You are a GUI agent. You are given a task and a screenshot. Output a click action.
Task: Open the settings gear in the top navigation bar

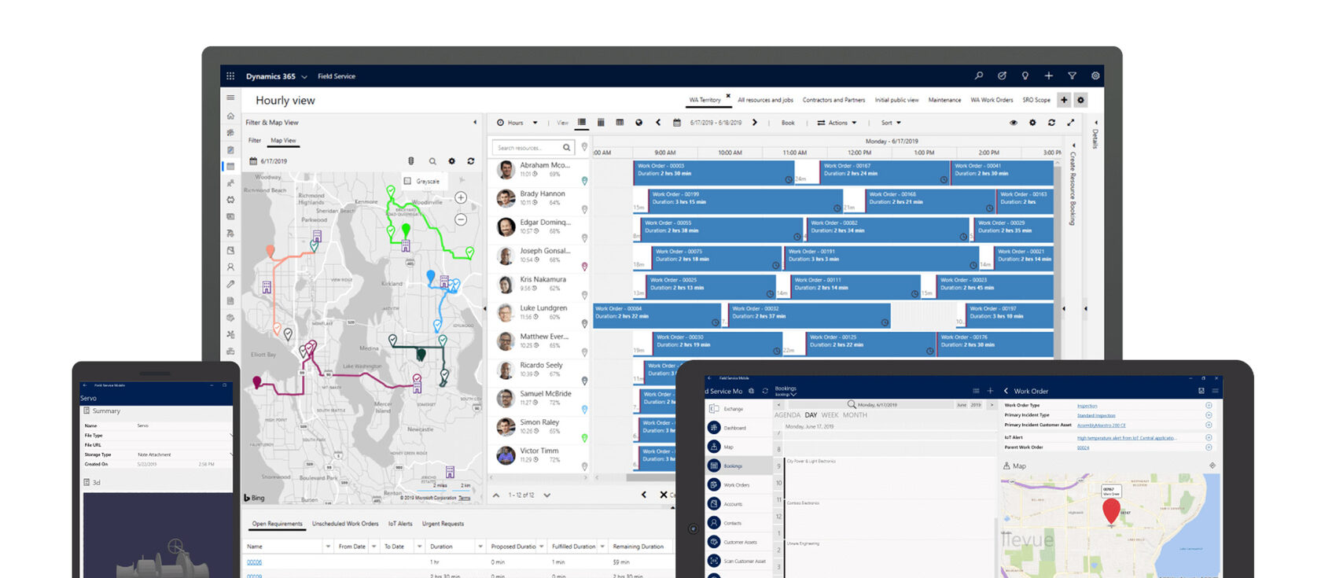click(1095, 76)
